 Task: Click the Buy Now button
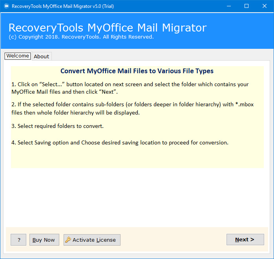(x=44, y=240)
